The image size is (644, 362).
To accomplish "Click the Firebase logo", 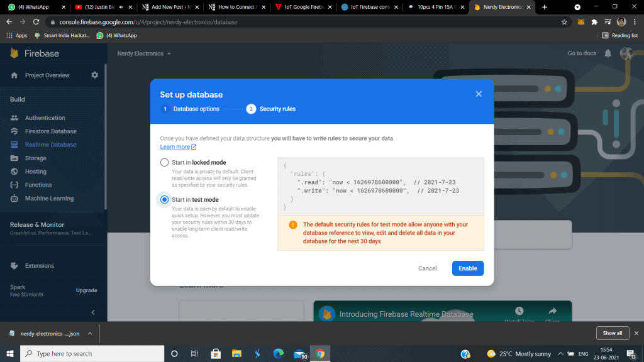I will click(35, 53).
